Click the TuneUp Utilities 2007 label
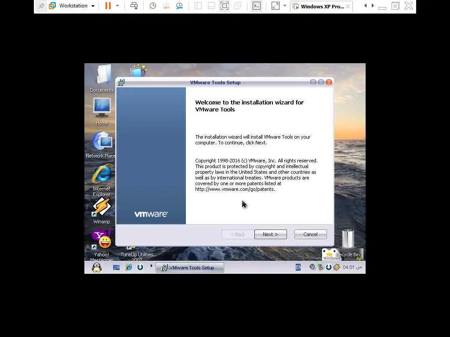450x337 pixels. [x=137, y=257]
